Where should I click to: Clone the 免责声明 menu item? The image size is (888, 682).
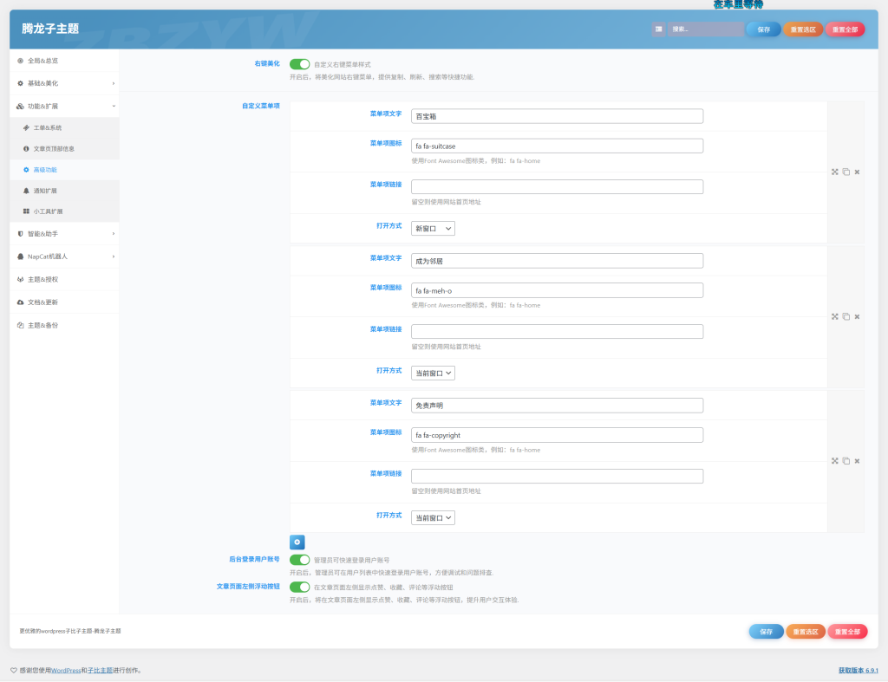tap(846, 461)
